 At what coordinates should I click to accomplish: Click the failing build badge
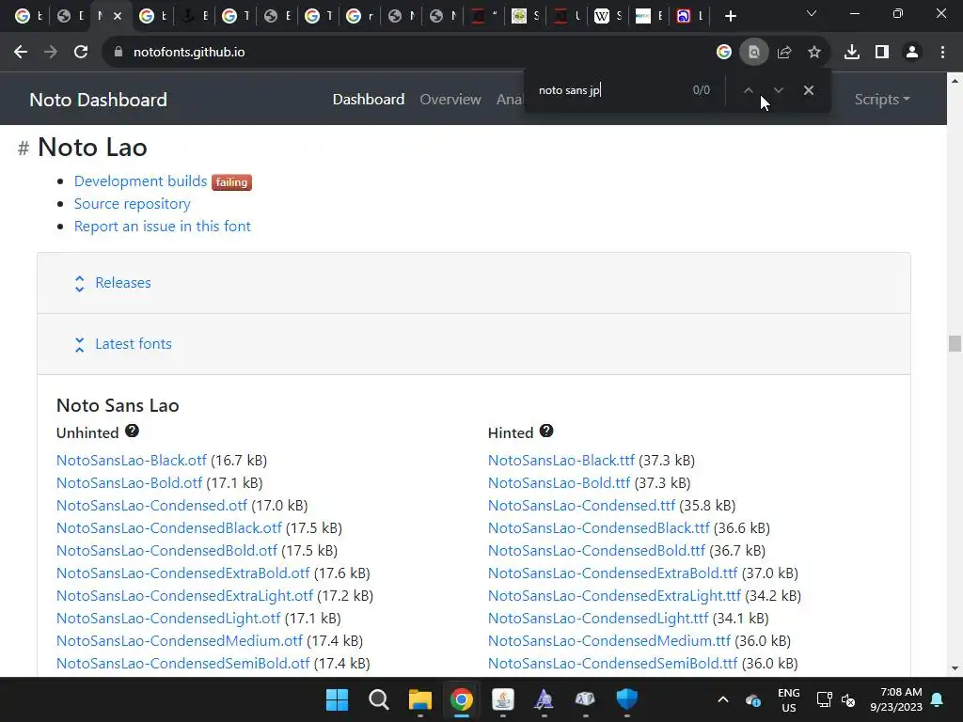tap(231, 182)
